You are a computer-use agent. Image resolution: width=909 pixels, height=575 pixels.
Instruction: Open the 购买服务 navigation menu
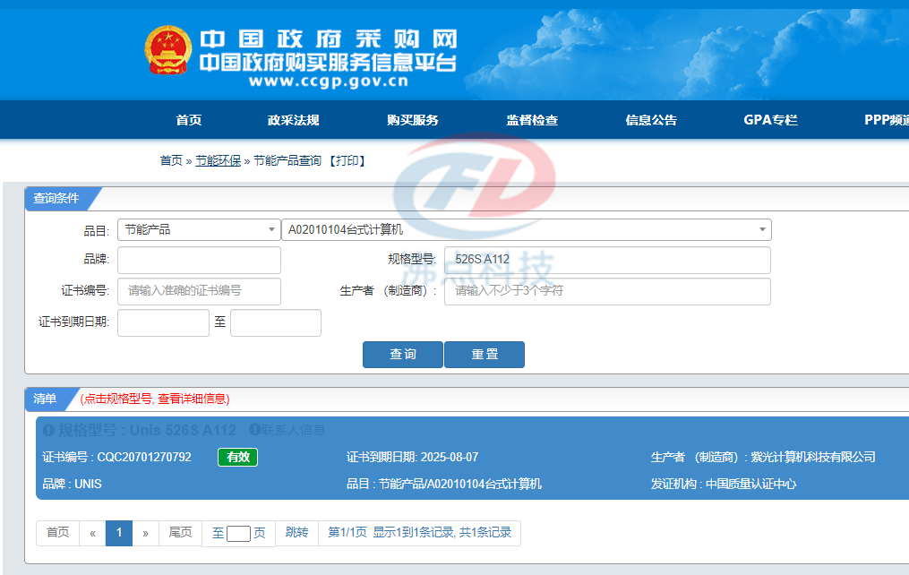coord(413,120)
